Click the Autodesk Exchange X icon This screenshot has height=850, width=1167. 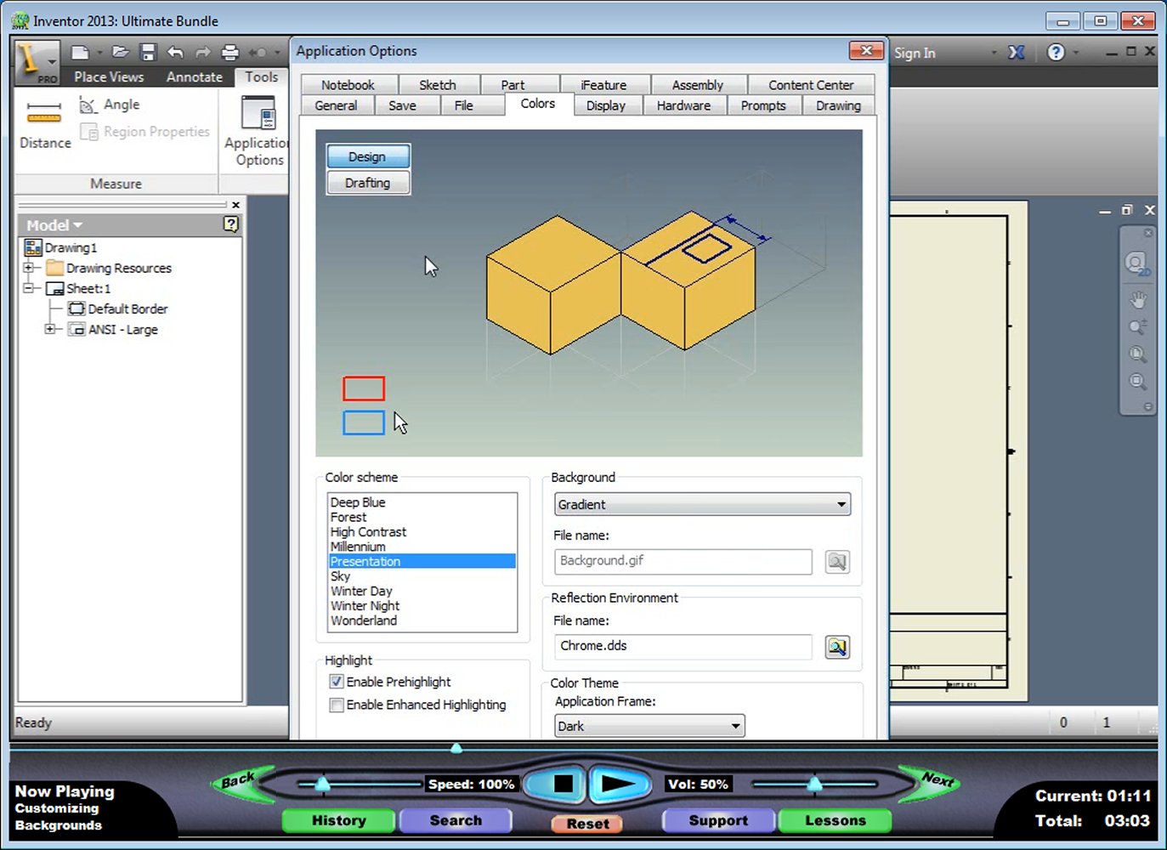pyautogui.click(x=1017, y=53)
